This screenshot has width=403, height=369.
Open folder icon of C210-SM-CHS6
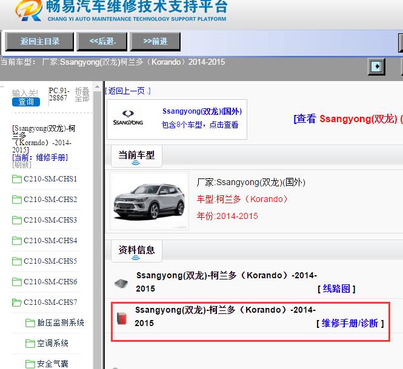(17, 281)
